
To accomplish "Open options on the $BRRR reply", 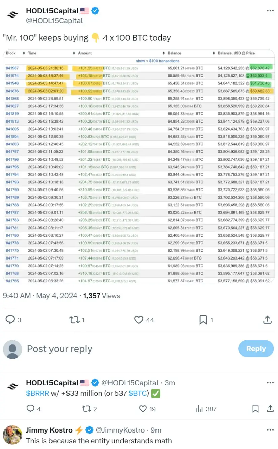I will click(270, 383).
